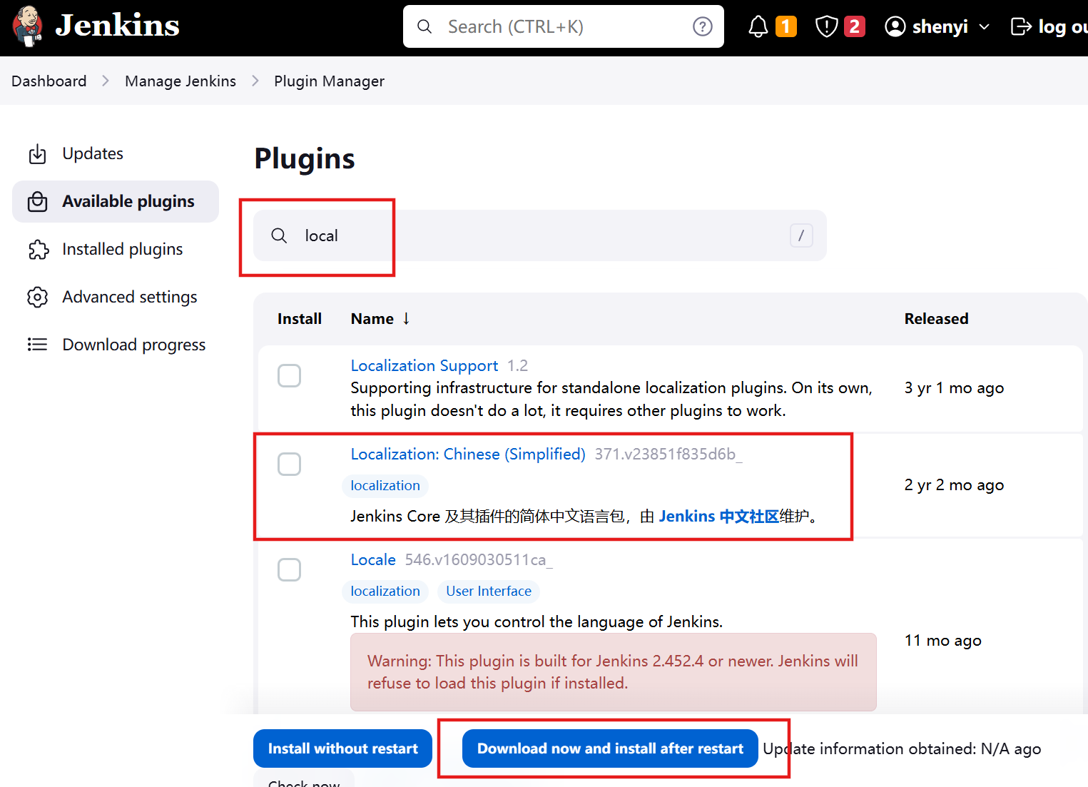Open the Jenkins 中文社区 link
Image resolution: width=1088 pixels, height=787 pixels.
pyautogui.click(x=718, y=516)
